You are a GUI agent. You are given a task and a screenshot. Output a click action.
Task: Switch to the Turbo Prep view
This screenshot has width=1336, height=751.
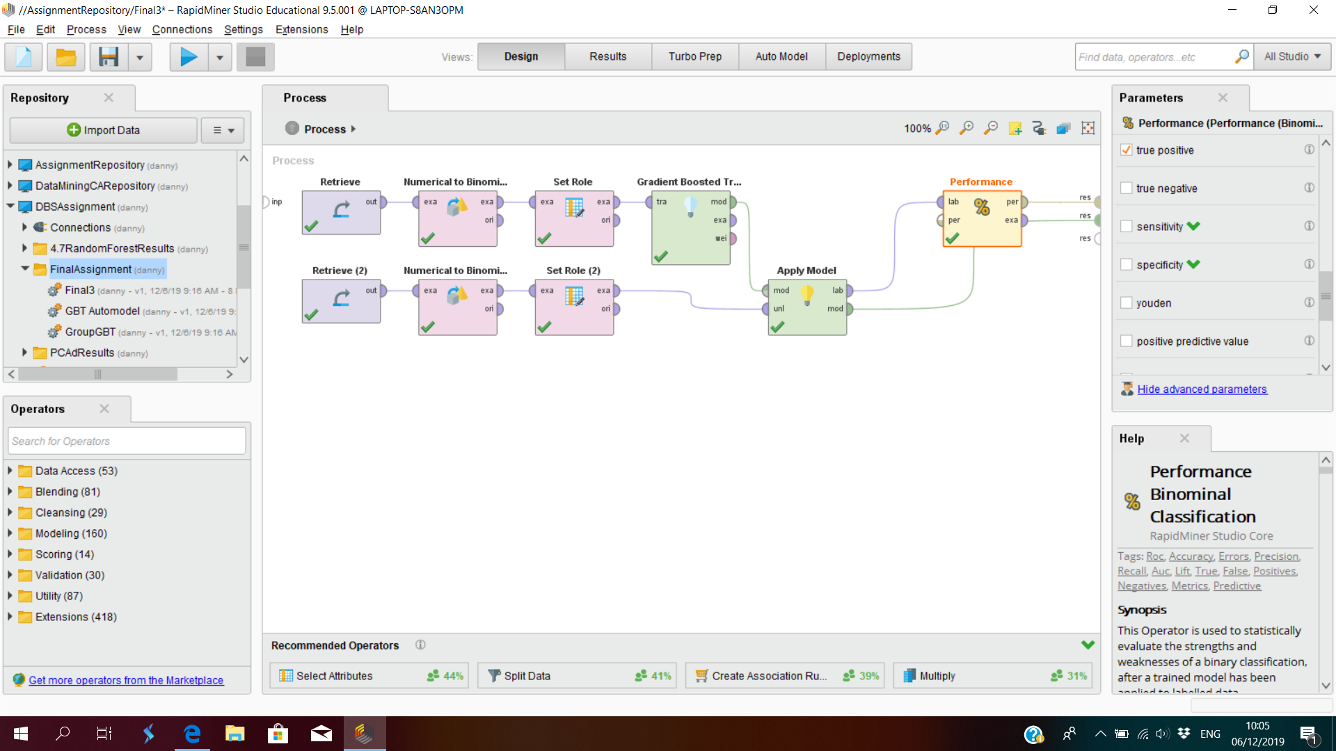point(695,57)
